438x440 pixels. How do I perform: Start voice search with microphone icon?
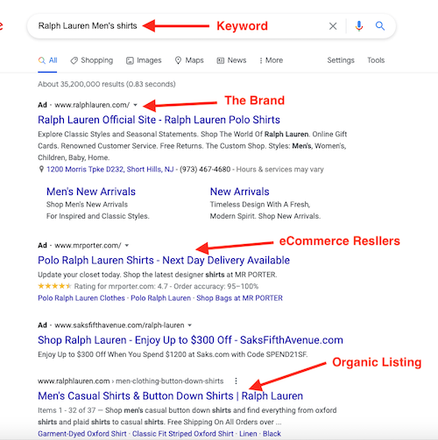pyautogui.click(x=359, y=26)
